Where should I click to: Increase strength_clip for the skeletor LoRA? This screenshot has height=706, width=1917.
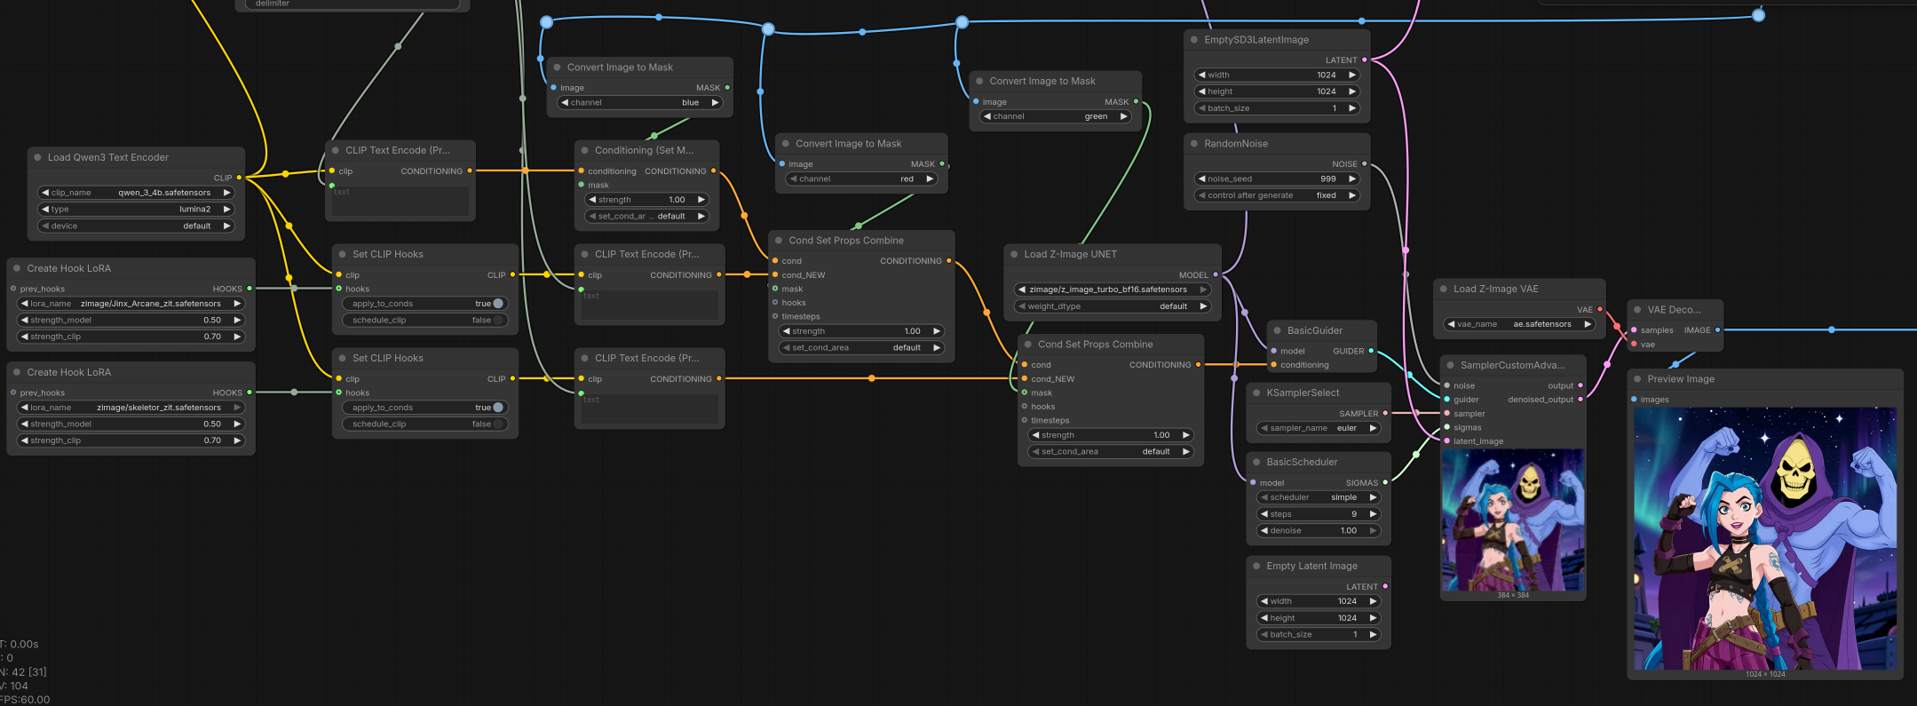(x=237, y=440)
